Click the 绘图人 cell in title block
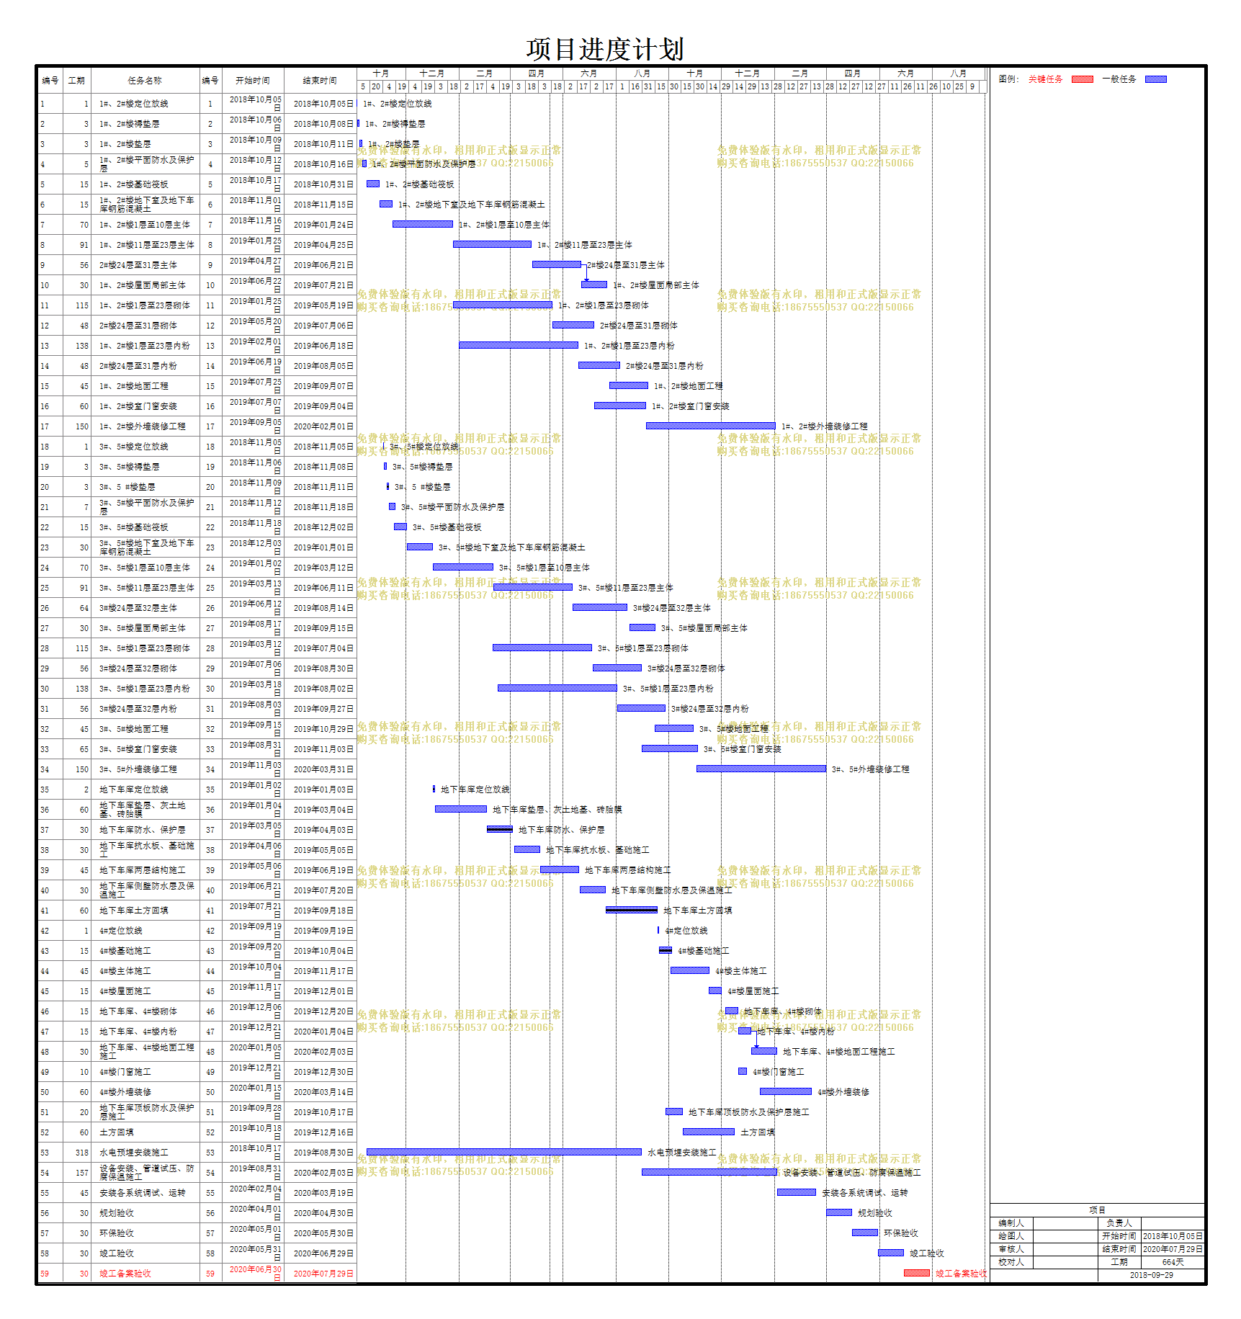 coord(1011,1236)
